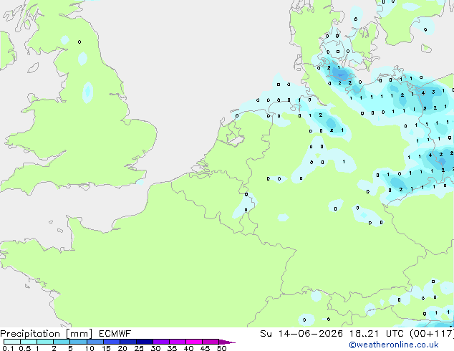The image size is (454, 351).
Task: Click the '[mm]' unit label
Action: 79,334
